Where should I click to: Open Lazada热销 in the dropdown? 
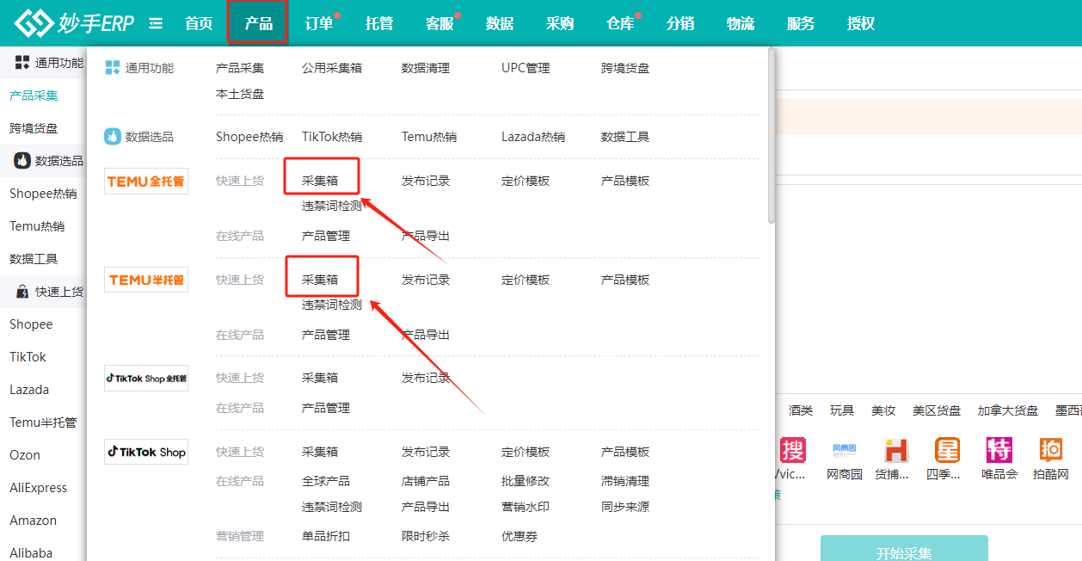click(533, 137)
